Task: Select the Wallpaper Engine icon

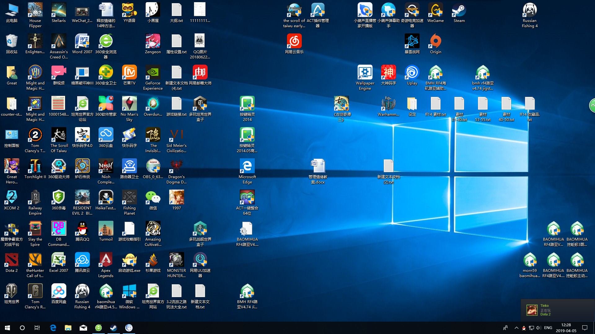Action: (x=365, y=73)
